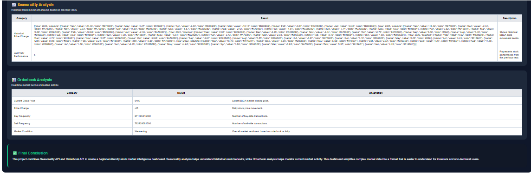Click the sell frequency value 762929382500
This screenshot has height=173, width=531.
click(x=142, y=123)
